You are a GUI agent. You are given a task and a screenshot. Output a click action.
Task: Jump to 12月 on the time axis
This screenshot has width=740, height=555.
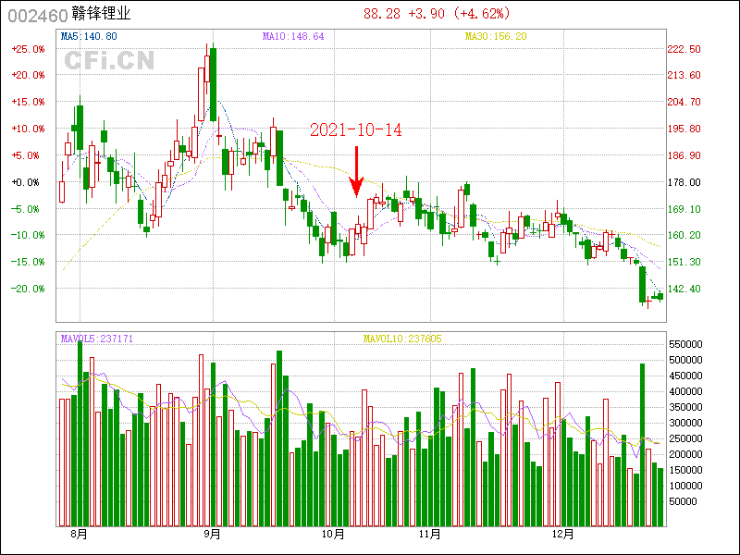coord(563,535)
